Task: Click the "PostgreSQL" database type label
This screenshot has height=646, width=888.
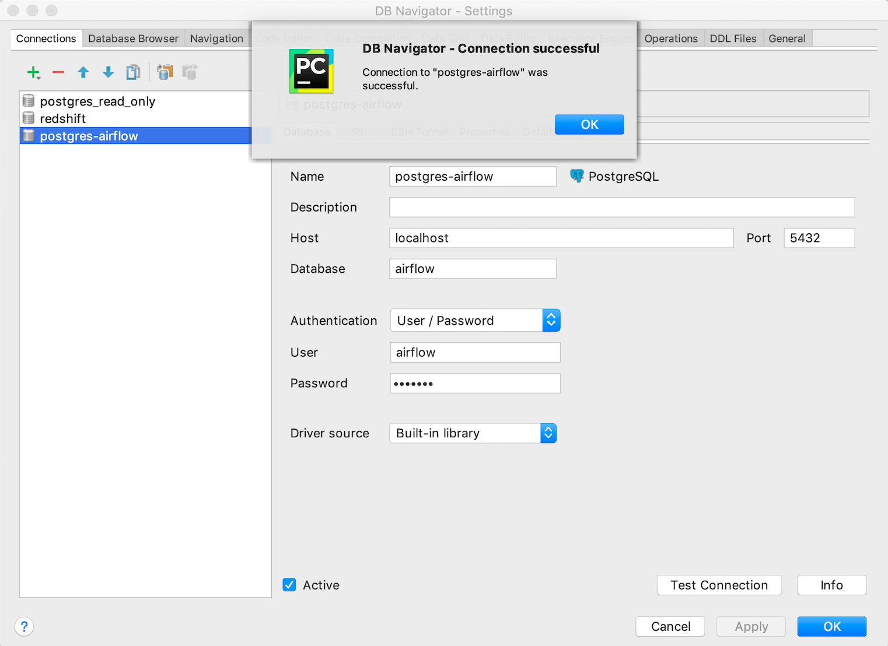Action: (623, 177)
